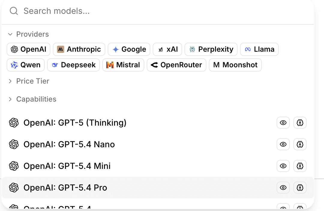Filter by the OpenRouter provider
The image size is (324, 211).
[x=176, y=65]
